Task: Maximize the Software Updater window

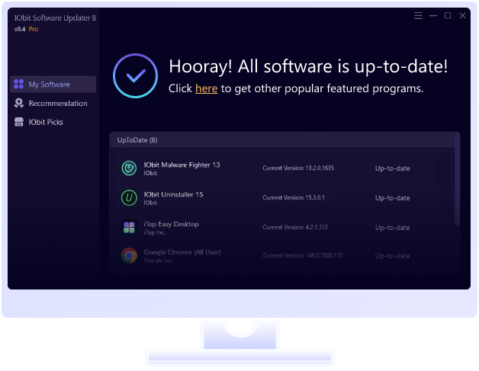Action: [448, 15]
